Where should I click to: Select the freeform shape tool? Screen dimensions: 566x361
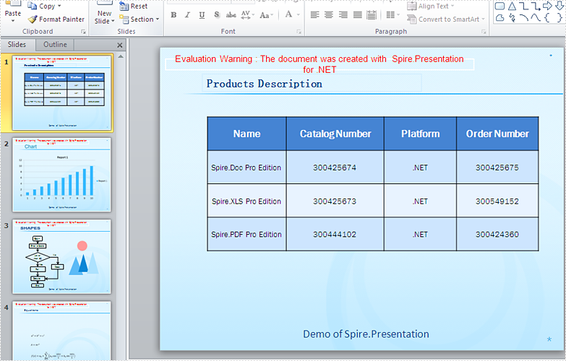[x=499, y=17]
